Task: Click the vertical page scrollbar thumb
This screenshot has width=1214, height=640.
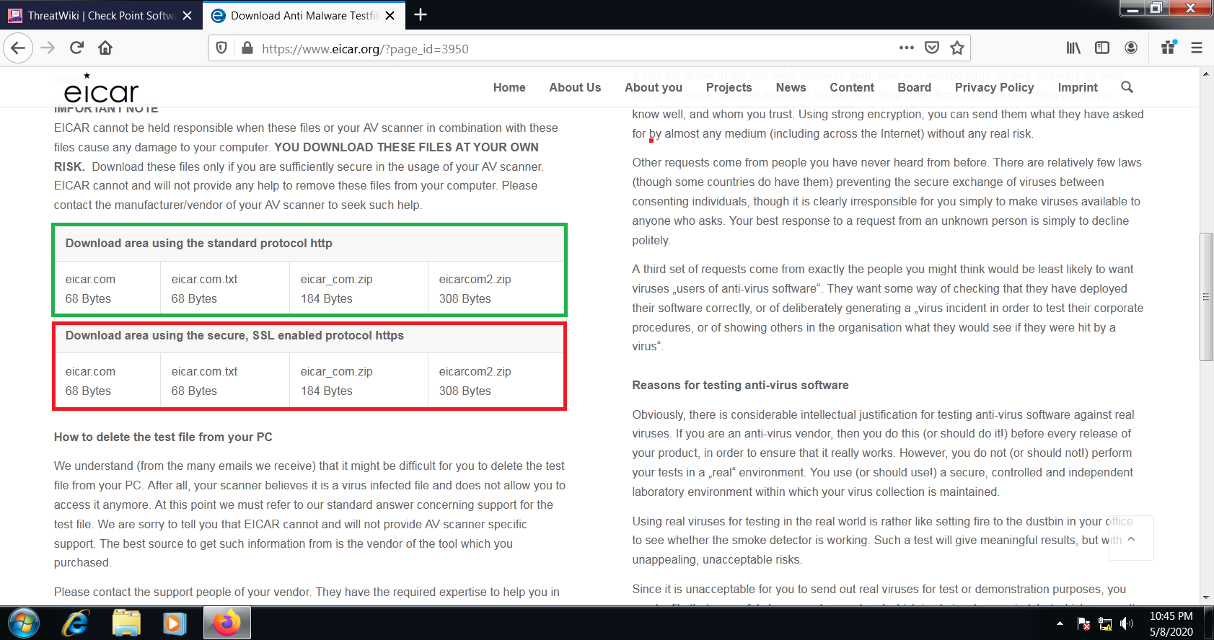Action: pyautogui.click(x=1206, y=297)
